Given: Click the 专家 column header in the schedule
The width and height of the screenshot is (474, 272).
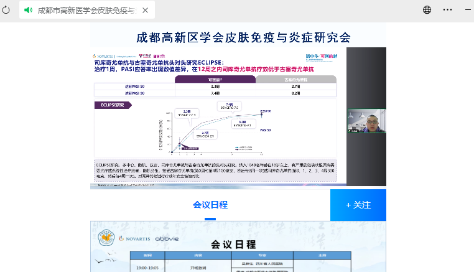Looking at the screenshot, I should pos(261,256).
